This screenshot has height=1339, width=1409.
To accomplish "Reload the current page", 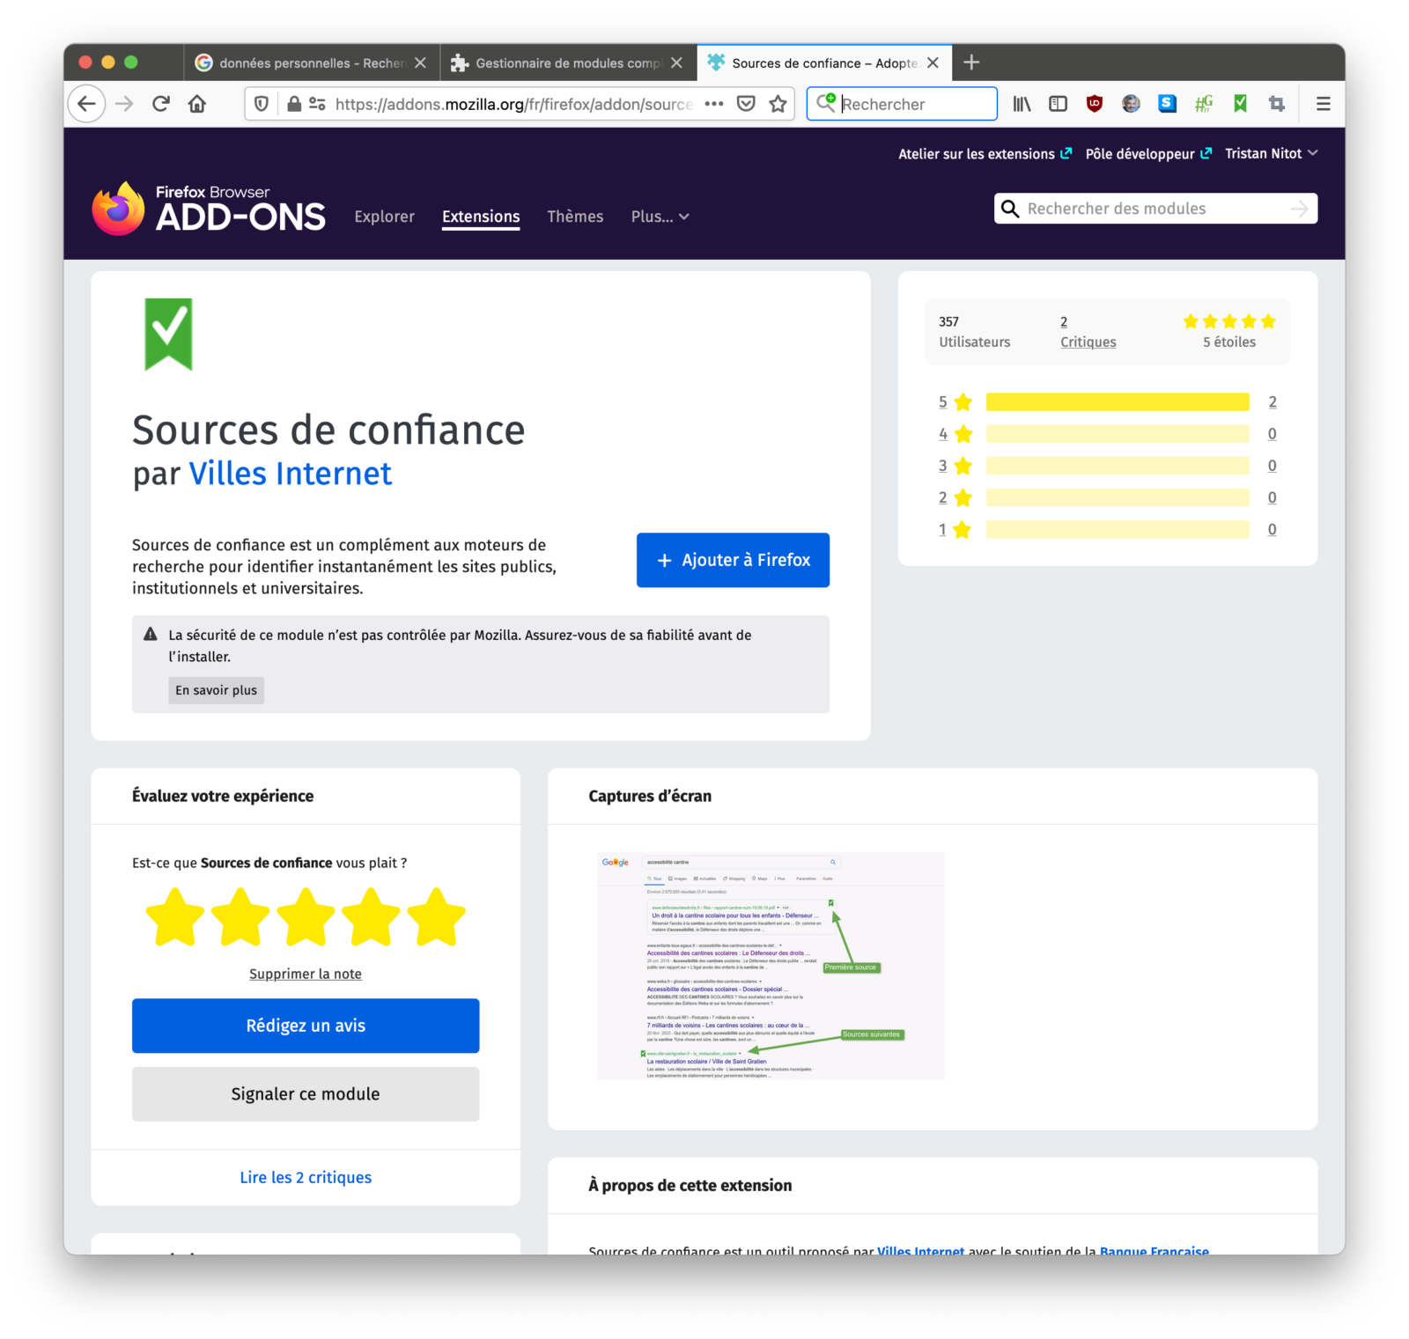I will pyautogui.click(x=160, y=104).
